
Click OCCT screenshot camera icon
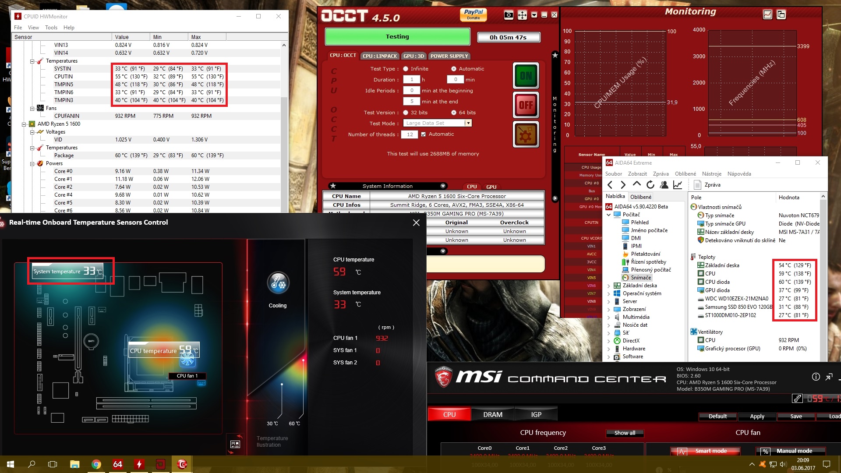point(509,15)
